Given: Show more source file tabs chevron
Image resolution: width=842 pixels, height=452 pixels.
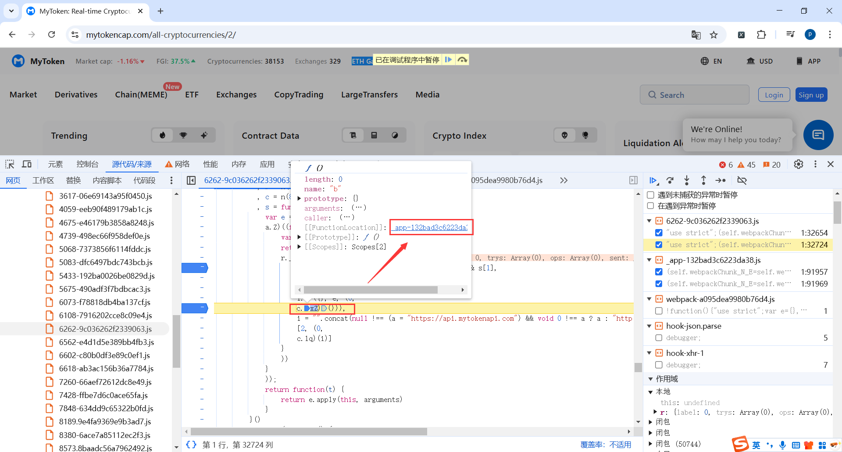Looking at the screenshot, I should [564, 180].
